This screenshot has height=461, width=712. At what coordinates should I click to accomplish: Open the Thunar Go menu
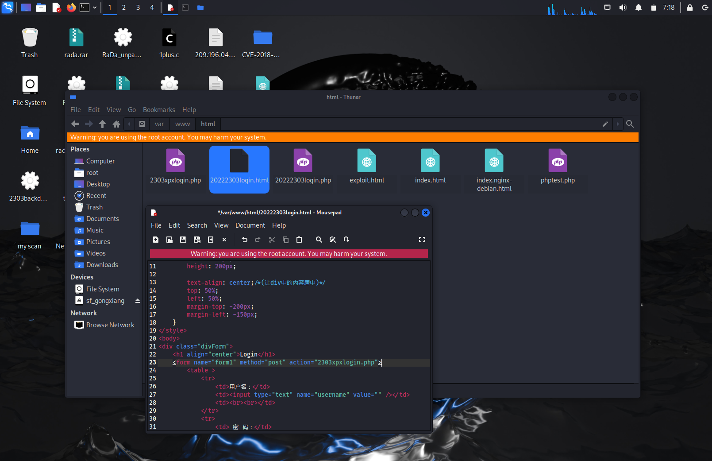(x=132, y=110)
